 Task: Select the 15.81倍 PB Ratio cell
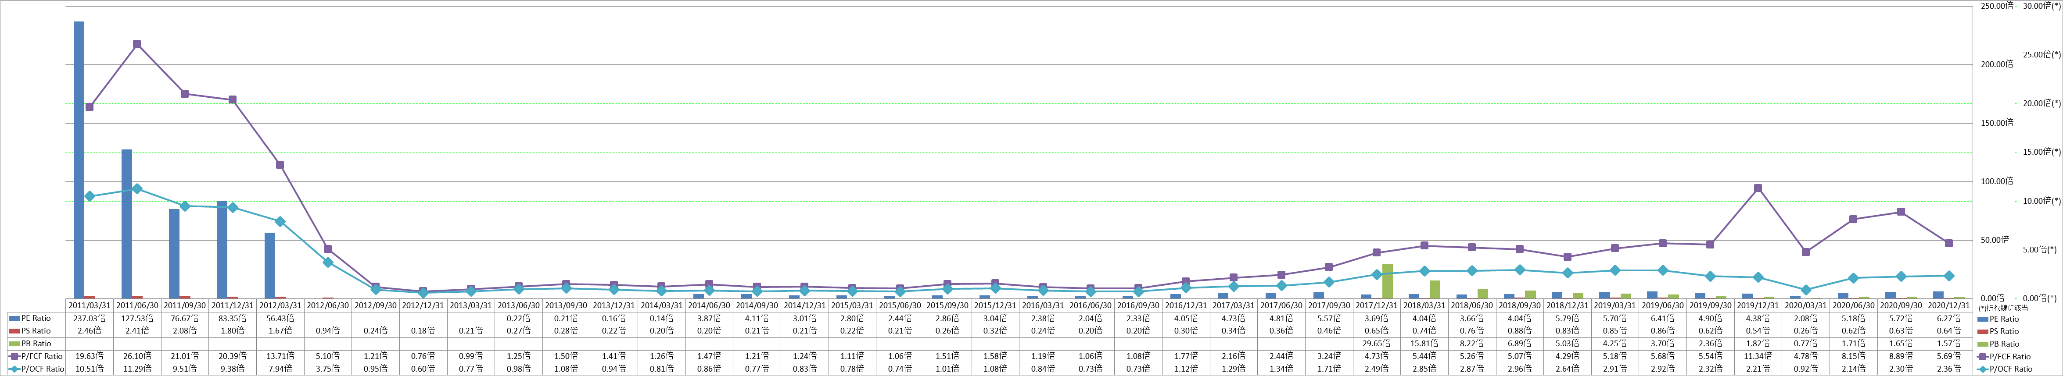(x=1424, y=344)
